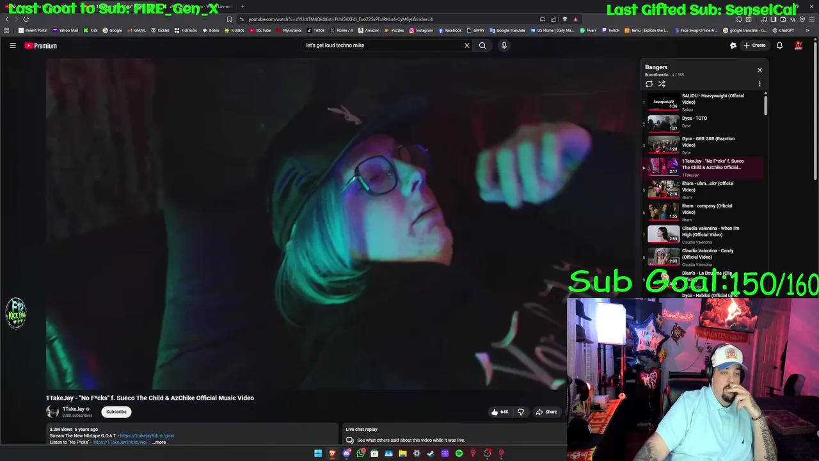Open the Twitch bookmark
Image resolution: width=819 pixels, height=461 pixels.
610,30
